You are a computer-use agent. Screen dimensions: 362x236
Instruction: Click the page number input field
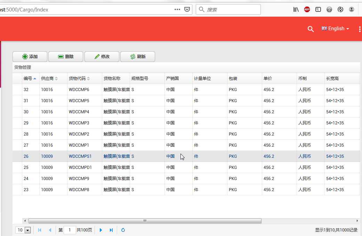pyautogui.click(x=70, y=230)
